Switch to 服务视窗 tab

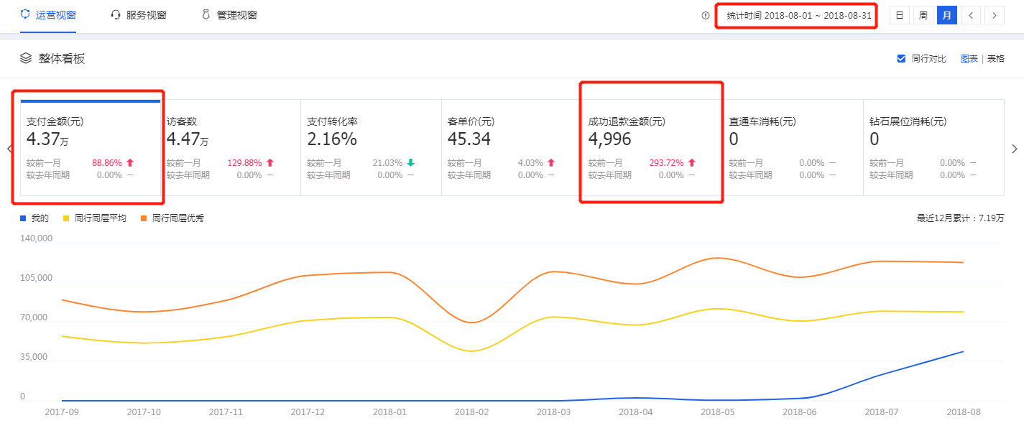click(139, 15)
